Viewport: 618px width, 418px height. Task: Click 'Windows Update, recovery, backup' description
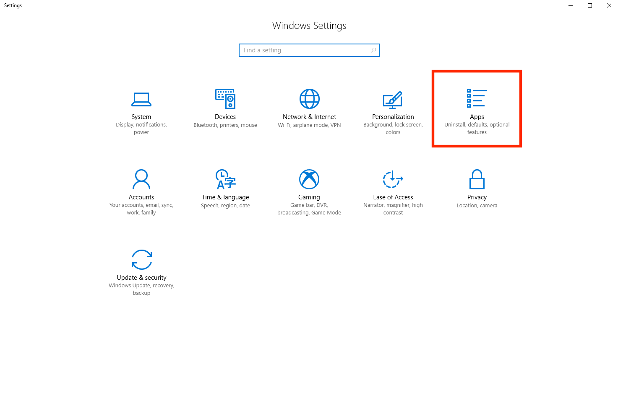click(x=141, y=289)
